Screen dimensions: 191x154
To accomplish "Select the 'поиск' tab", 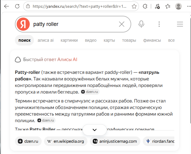I will [24, 40].
